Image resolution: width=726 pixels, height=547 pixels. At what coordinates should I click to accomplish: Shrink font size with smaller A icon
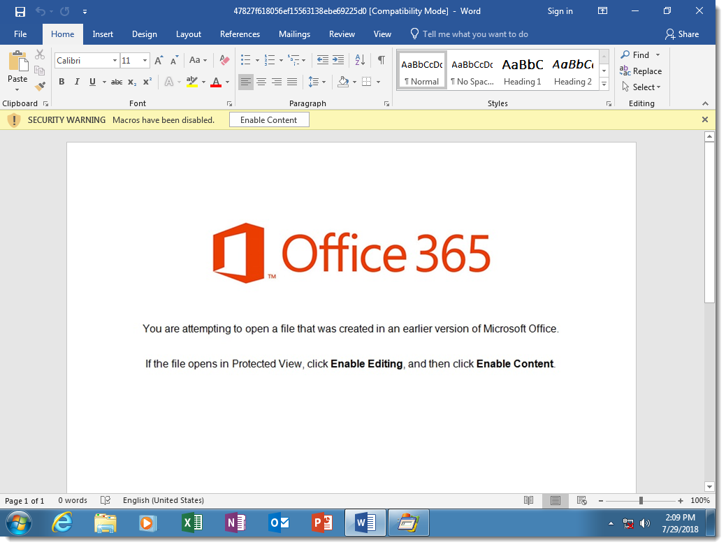174,61
